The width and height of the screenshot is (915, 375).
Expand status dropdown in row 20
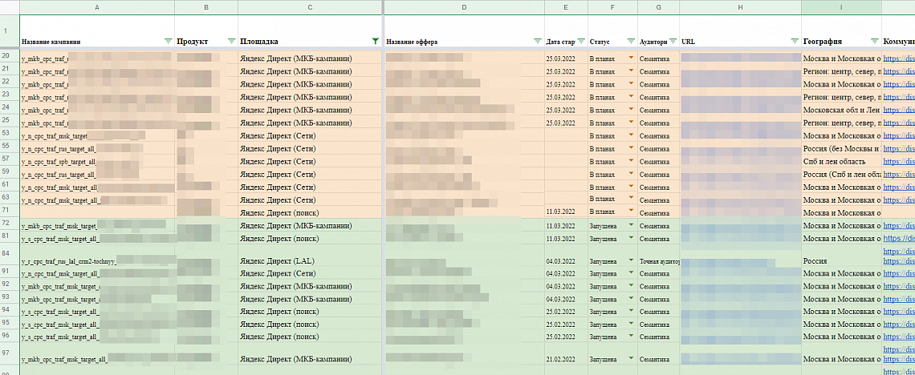632,58
